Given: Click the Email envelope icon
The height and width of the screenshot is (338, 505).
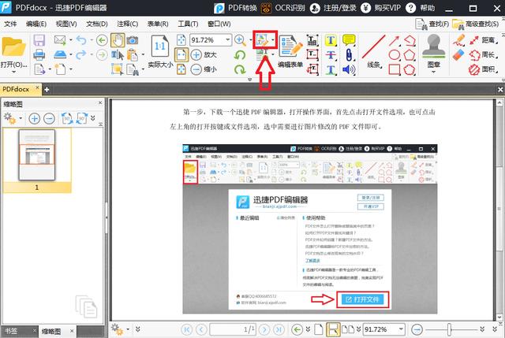Looking at the screenshot, I should 60,40.
